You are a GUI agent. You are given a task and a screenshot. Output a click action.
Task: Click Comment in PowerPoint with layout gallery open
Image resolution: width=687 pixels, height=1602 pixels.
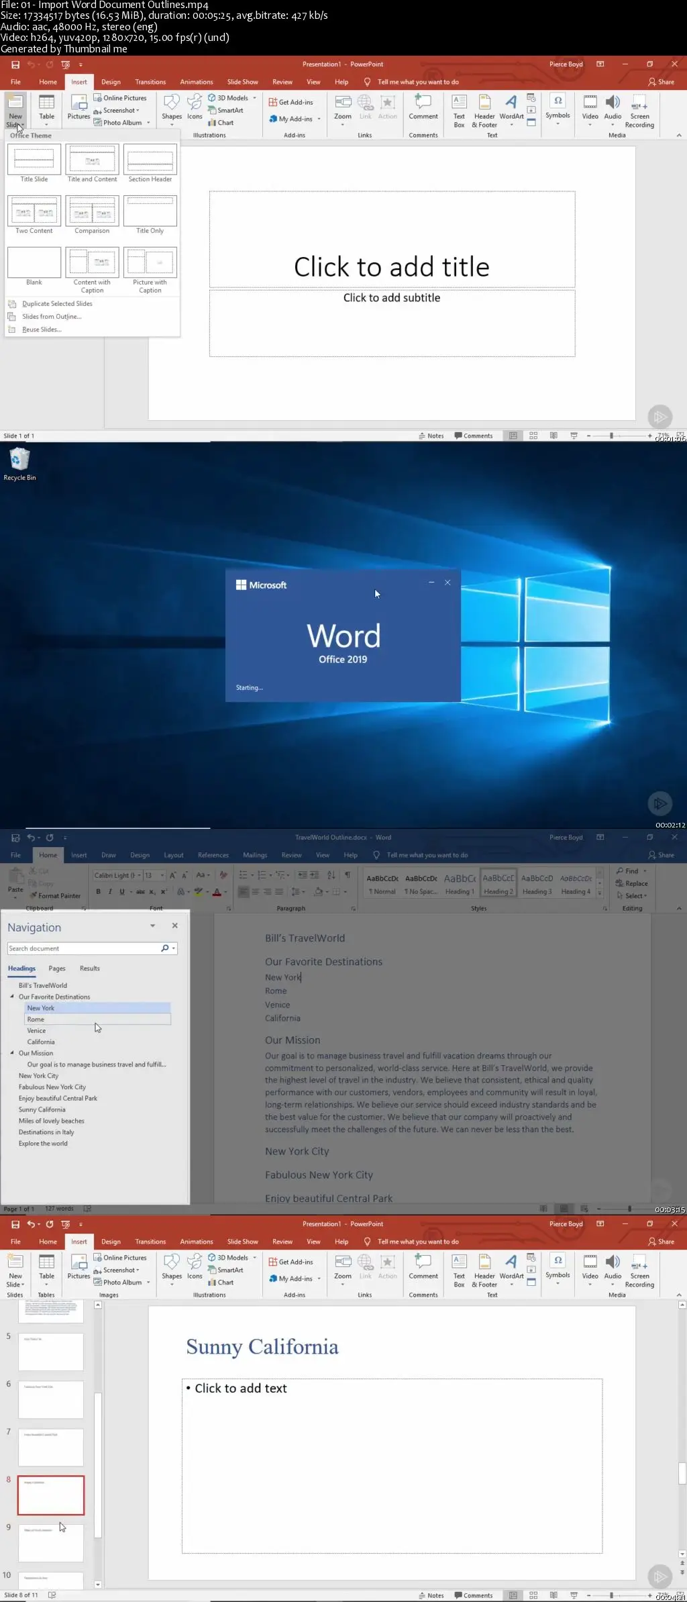[x=423, y=107]
